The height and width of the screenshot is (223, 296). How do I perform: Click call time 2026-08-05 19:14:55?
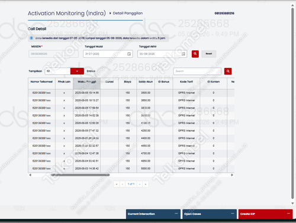point(87,93)
